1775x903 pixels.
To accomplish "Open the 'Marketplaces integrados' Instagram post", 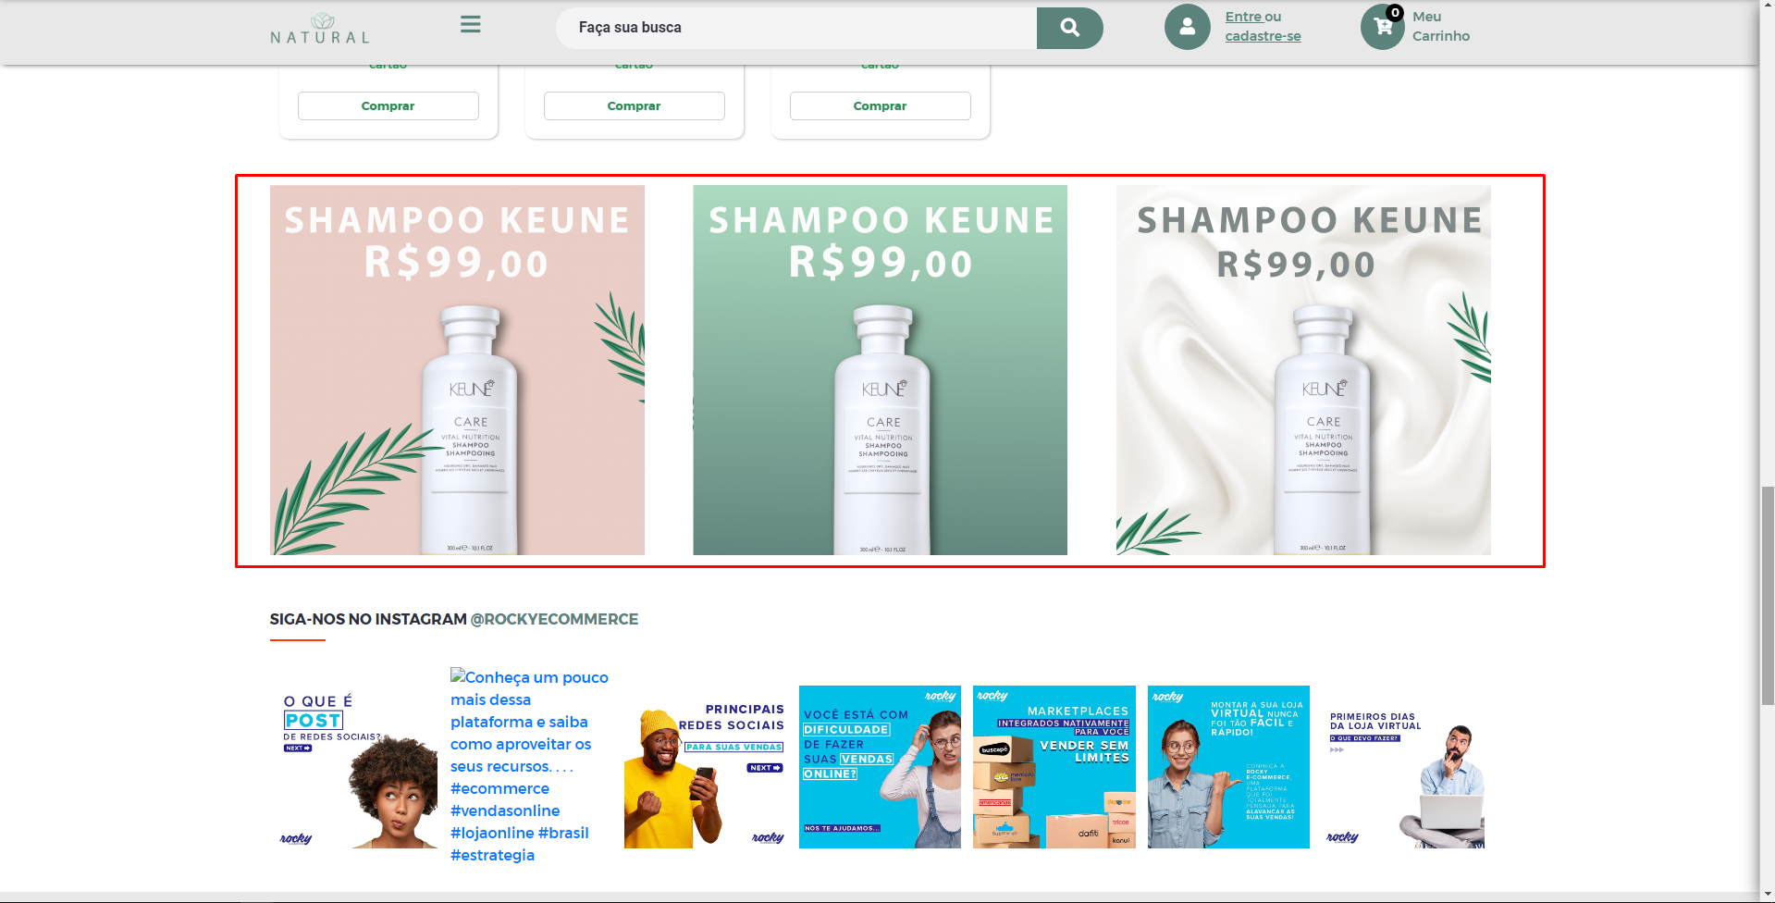I will 1054,767.
